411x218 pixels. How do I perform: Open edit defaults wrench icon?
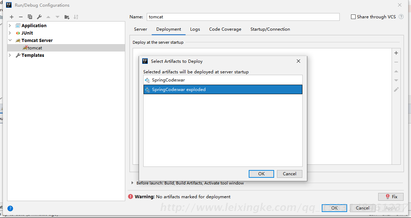pos(39,17)
